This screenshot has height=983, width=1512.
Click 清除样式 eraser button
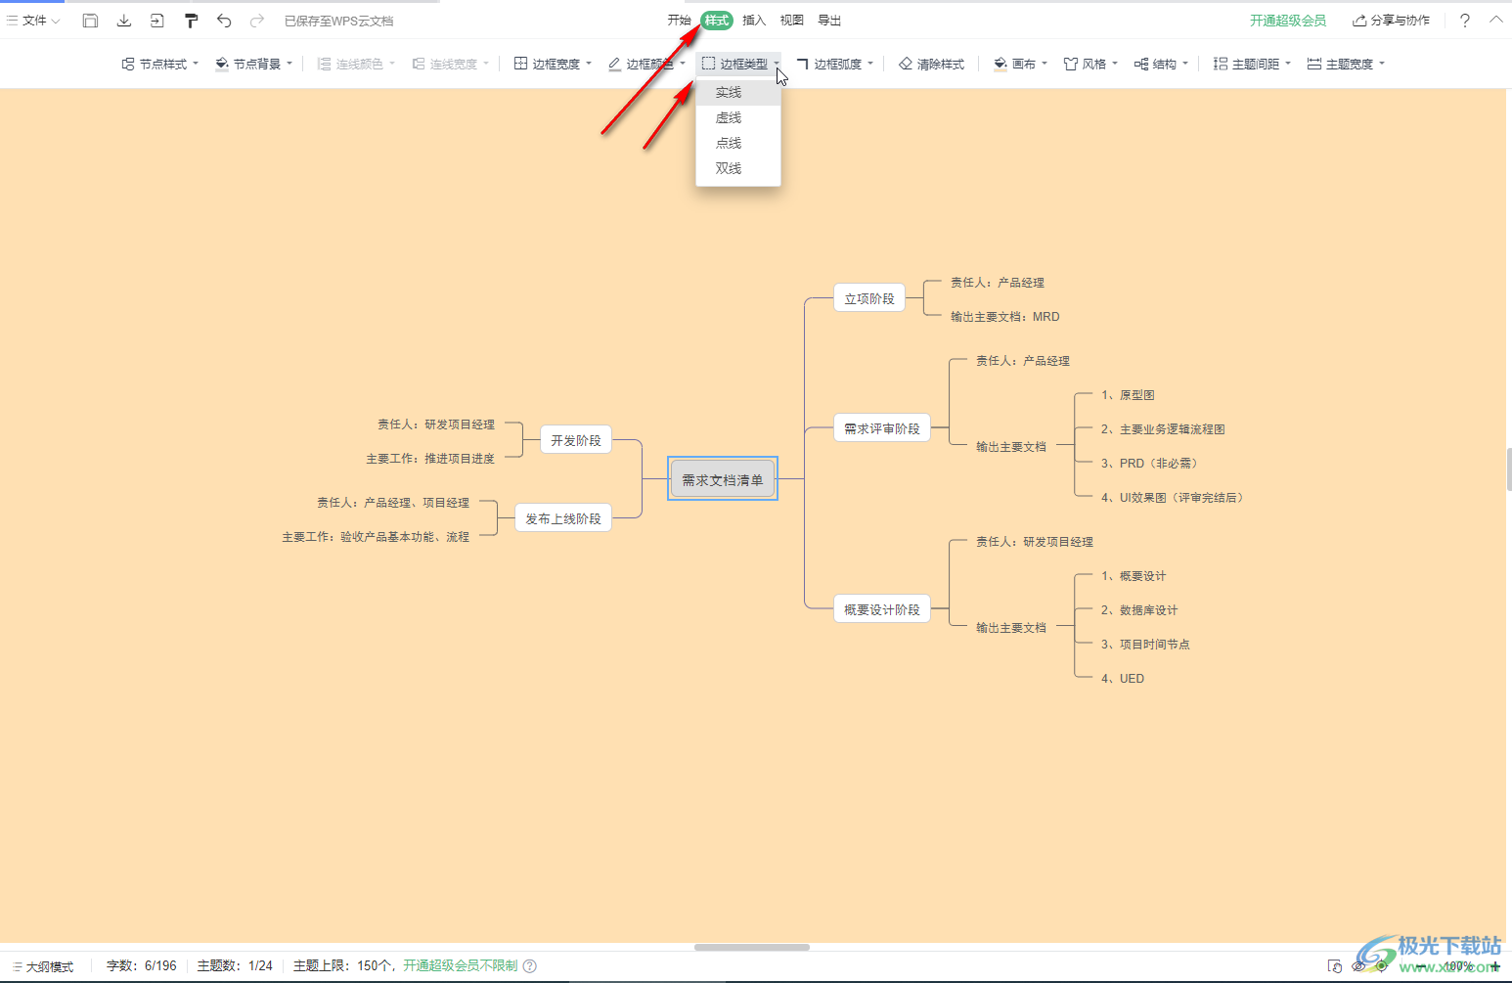[x=931, y=64]
